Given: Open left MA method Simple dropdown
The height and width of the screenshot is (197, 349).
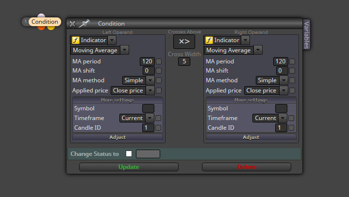Looking at the screenshot, I should 138,80.
